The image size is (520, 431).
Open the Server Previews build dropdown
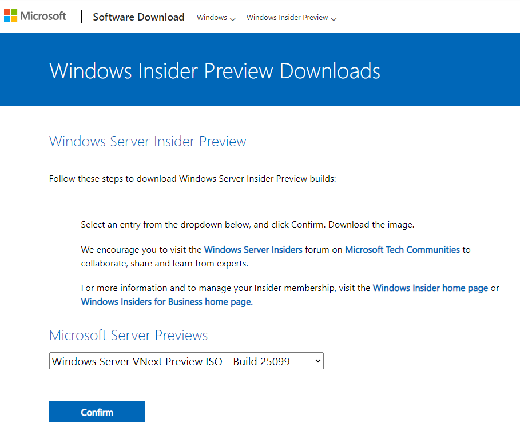(x=186, y=361)
